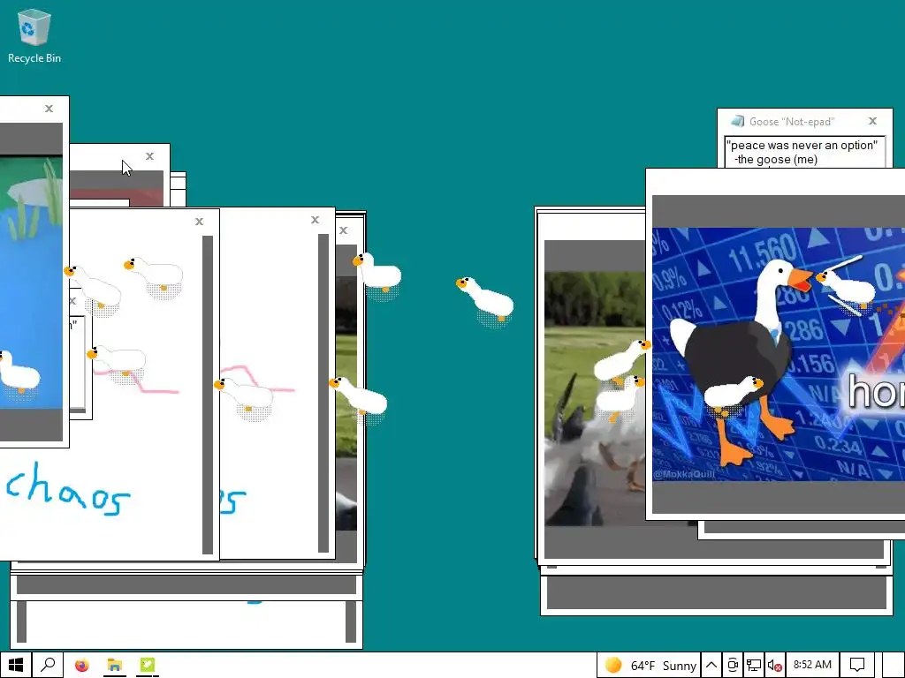This screenshot has height=678, width=905.
Task: Close the "chaos" drawing window
Action: pyautogui.click(x=199, y=222)
